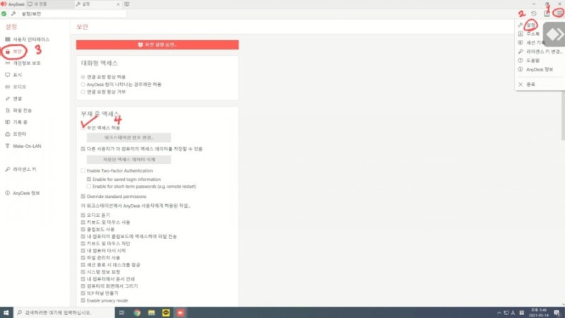The height and width of the screenshot is (318, 565).
Task: Toggle 시스템 정보 요청 (system info) permission
Action: coord(83,272)
